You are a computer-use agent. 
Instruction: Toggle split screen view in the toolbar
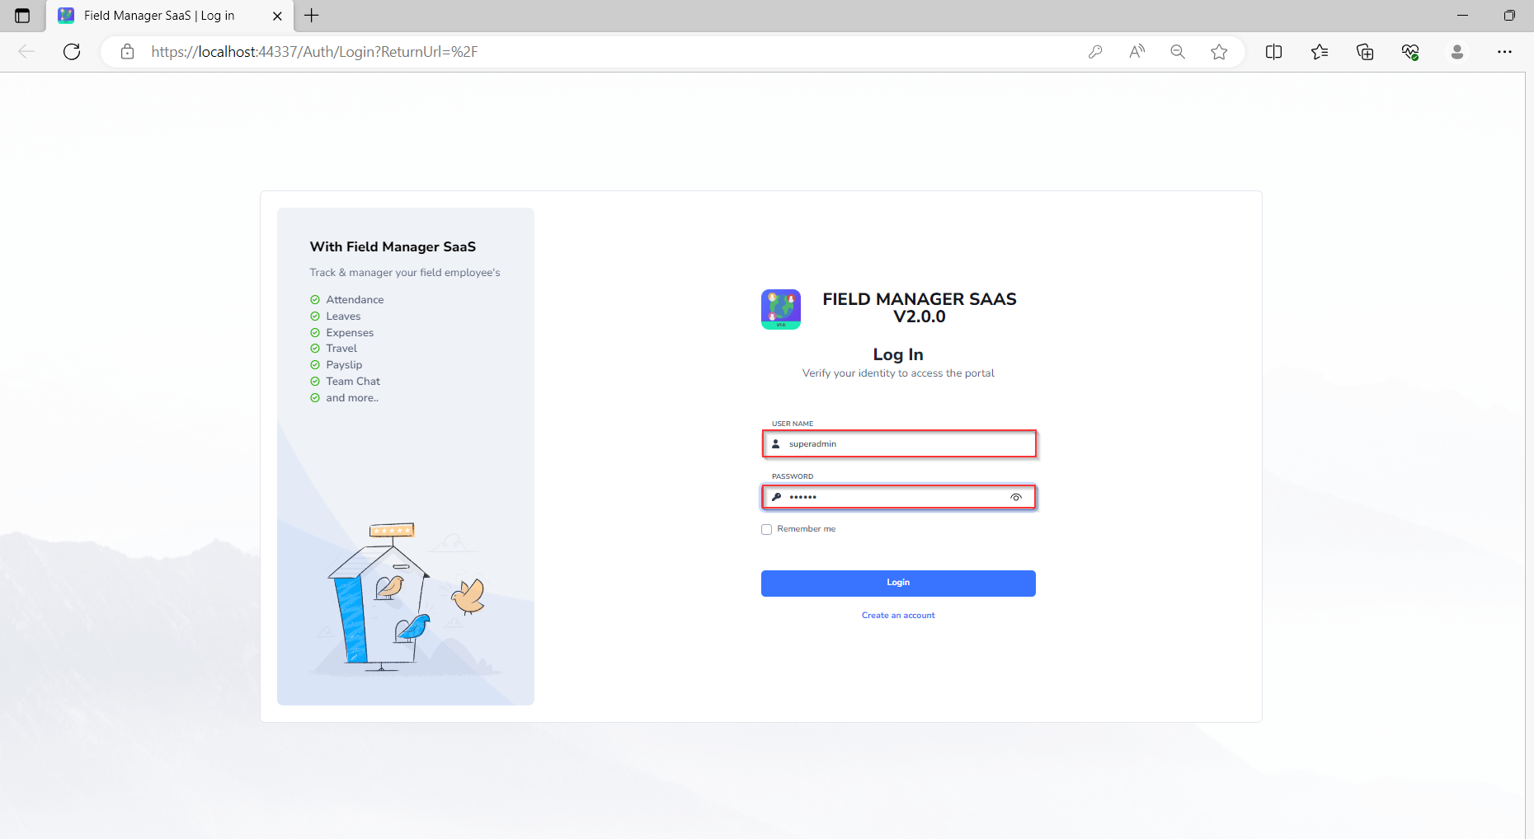pyautogui.click(x=1273, y=51)
